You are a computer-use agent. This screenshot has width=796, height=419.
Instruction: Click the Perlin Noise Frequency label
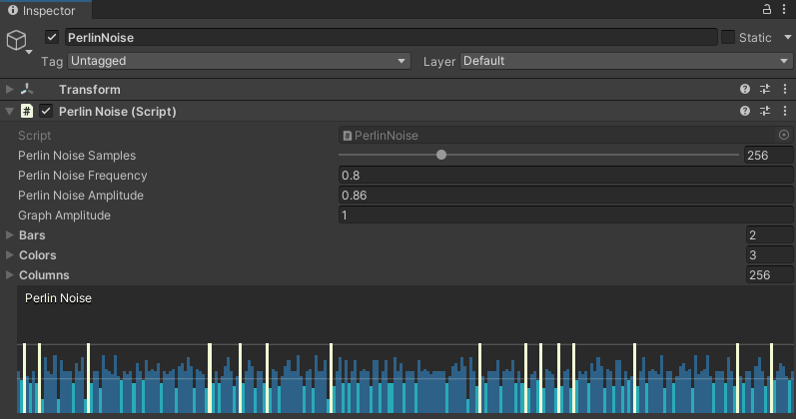[x=82, y=176]
